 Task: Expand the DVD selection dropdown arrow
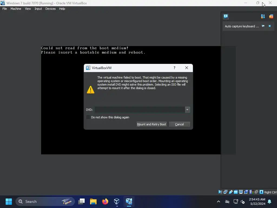point(187,110)
